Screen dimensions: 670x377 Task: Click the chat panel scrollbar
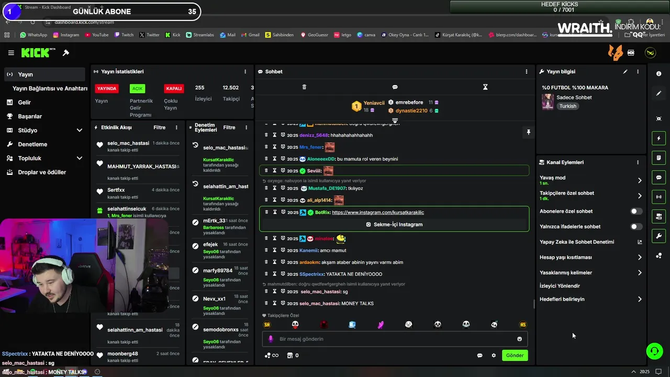click(x=534, y=304)
